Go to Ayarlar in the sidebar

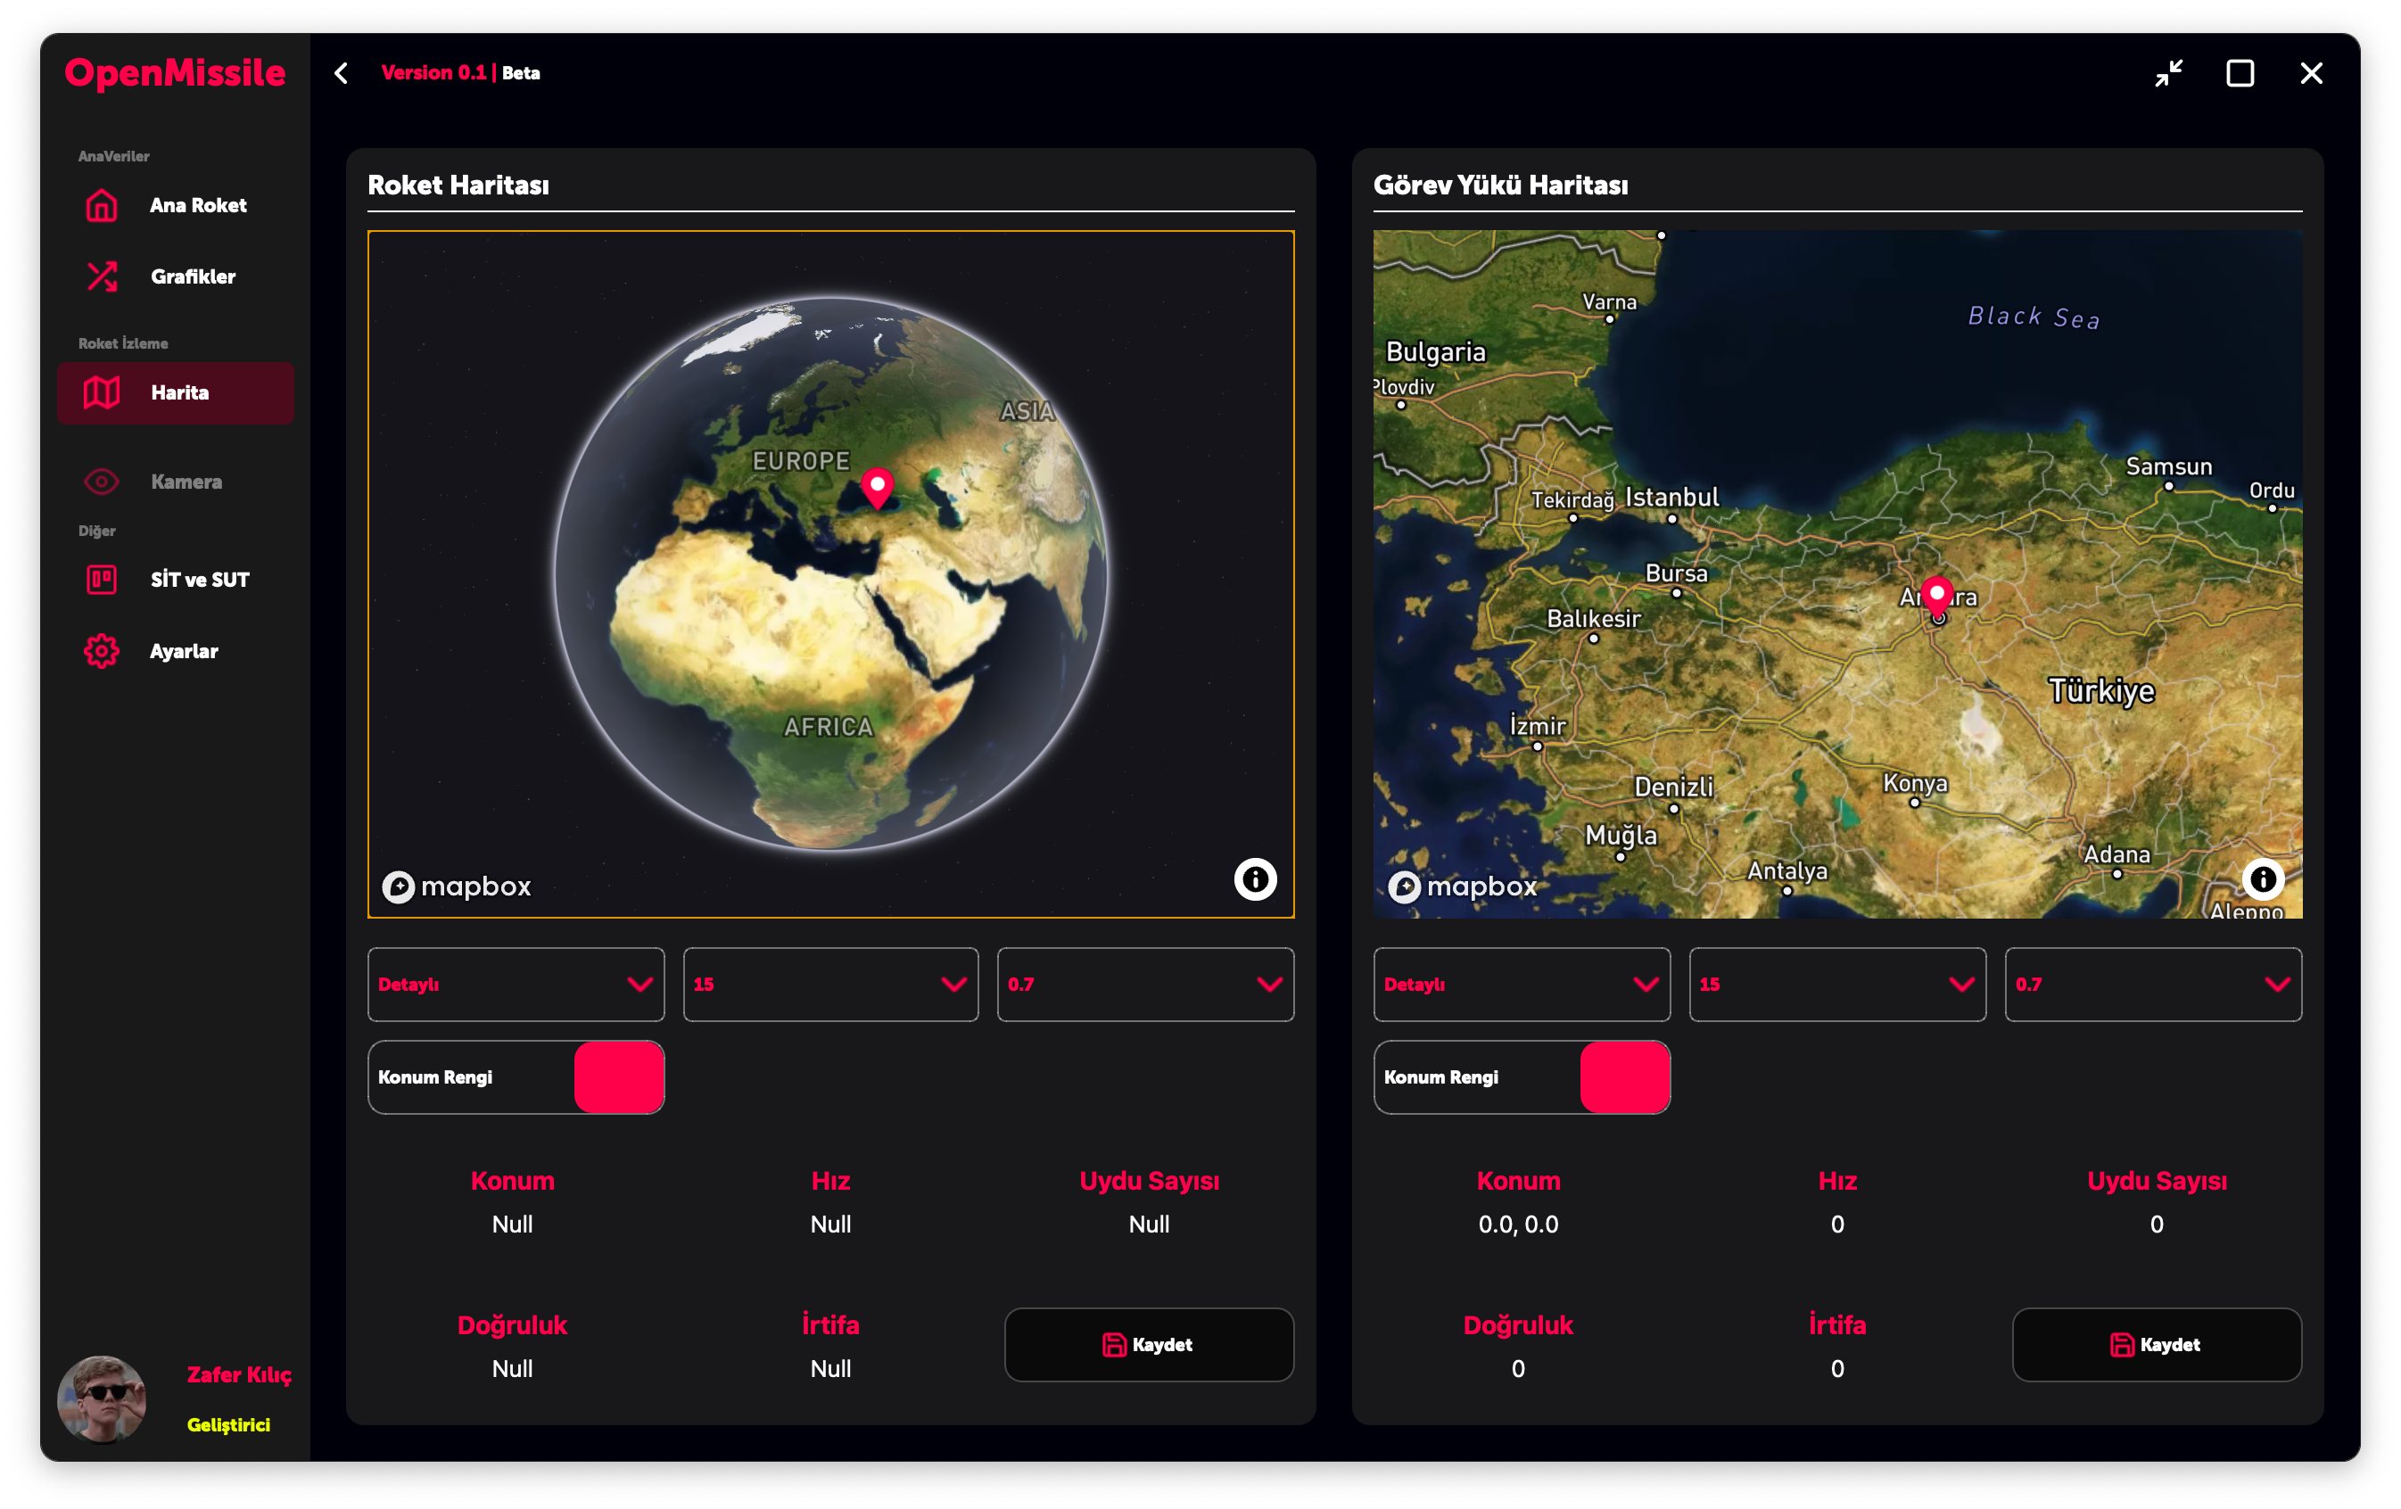coord(184,651)
